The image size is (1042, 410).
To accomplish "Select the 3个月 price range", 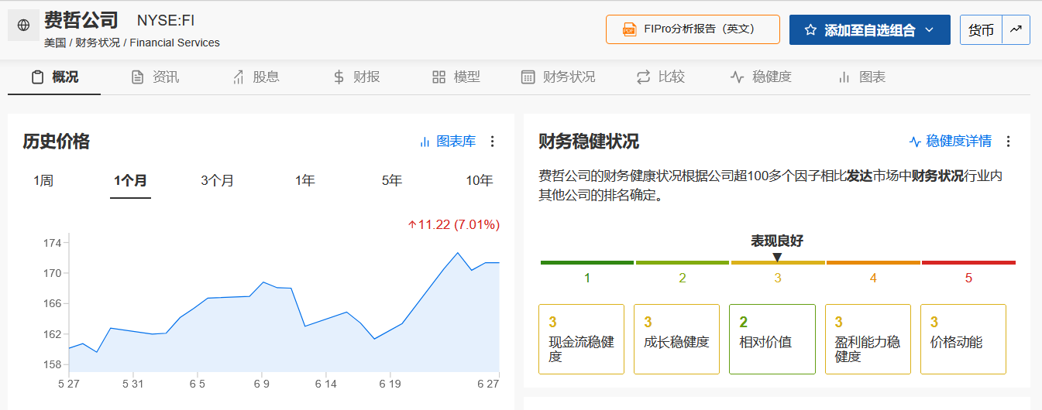I will tap(217, 181).
